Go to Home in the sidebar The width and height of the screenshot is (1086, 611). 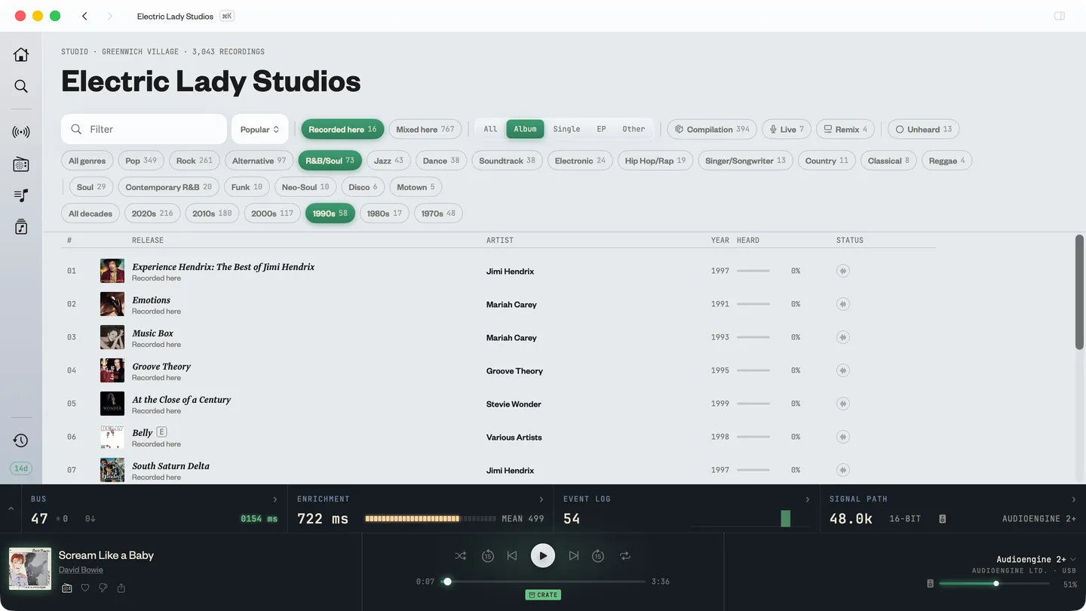pos(21,54)
